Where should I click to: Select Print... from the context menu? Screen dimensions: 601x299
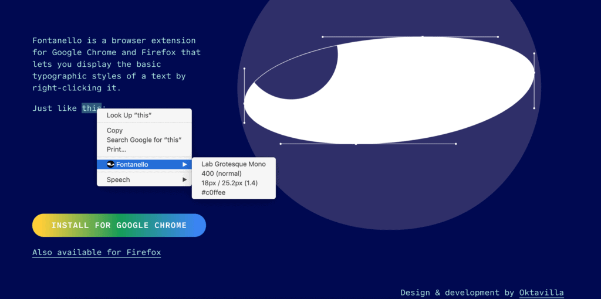[116, 149]
